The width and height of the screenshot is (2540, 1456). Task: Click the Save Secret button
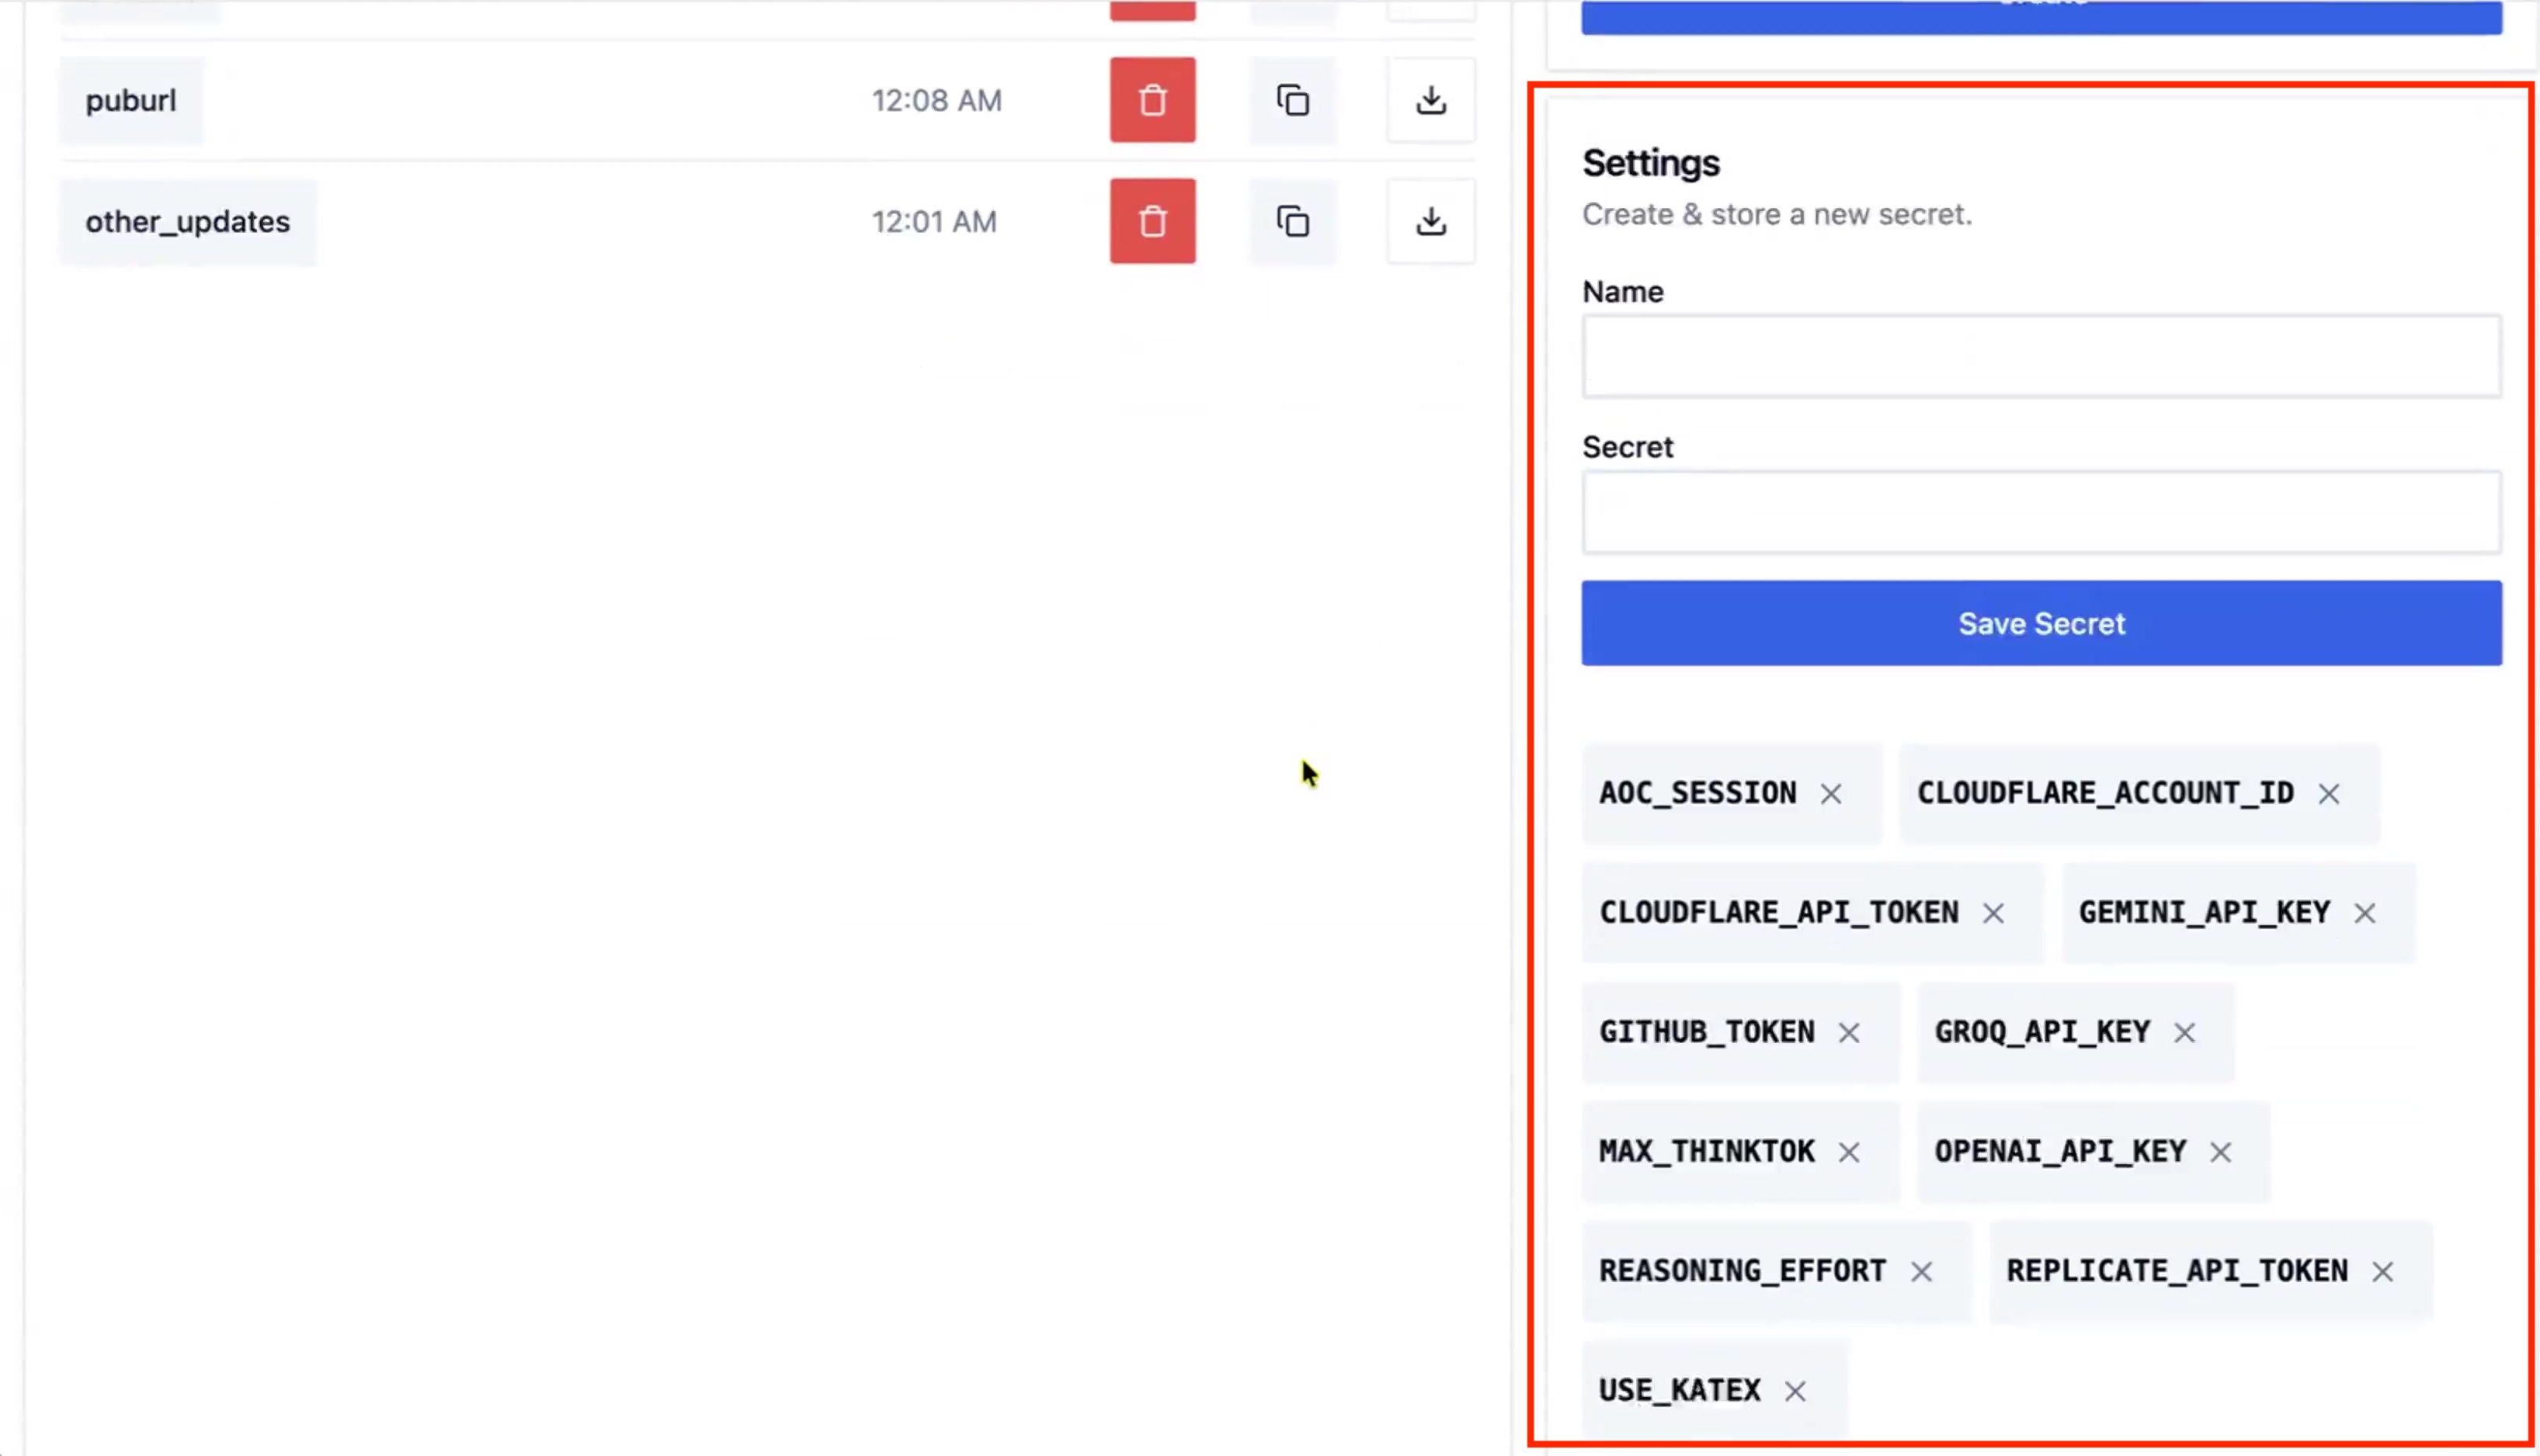2041,623
